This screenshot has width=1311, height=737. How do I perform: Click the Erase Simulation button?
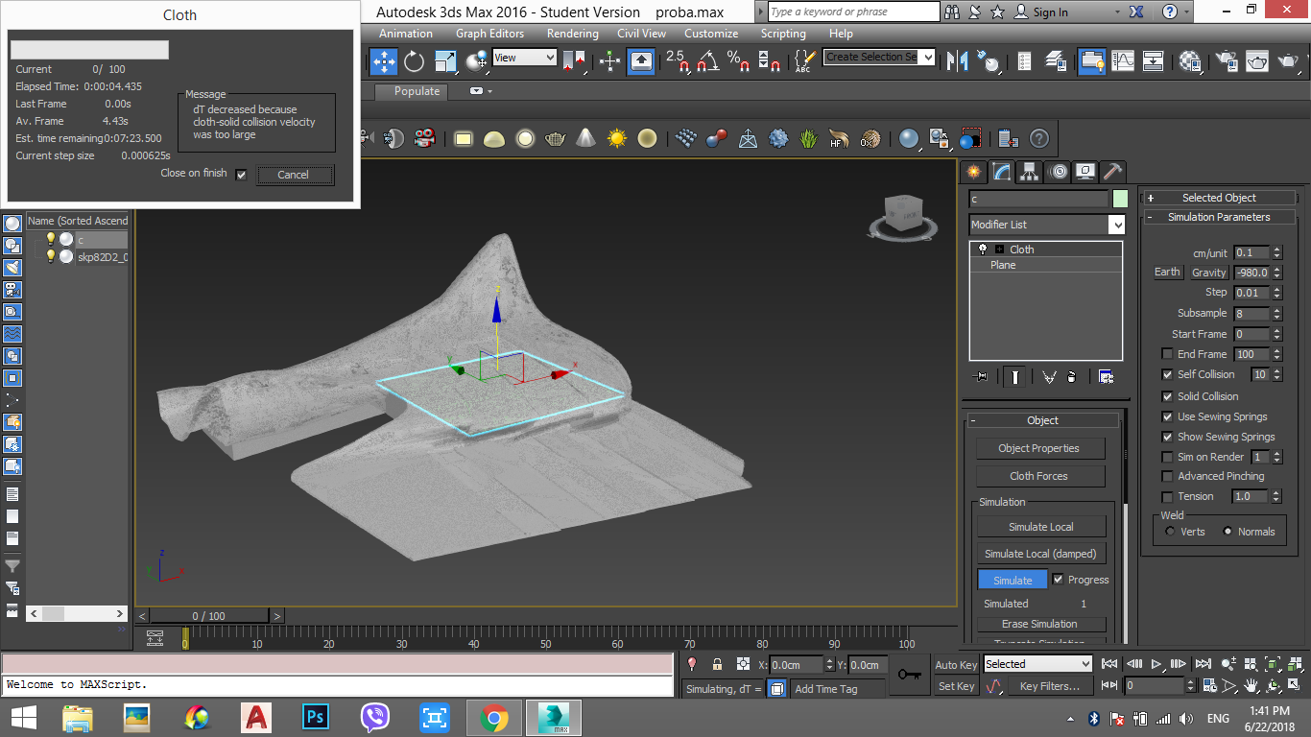[1041, 624]
